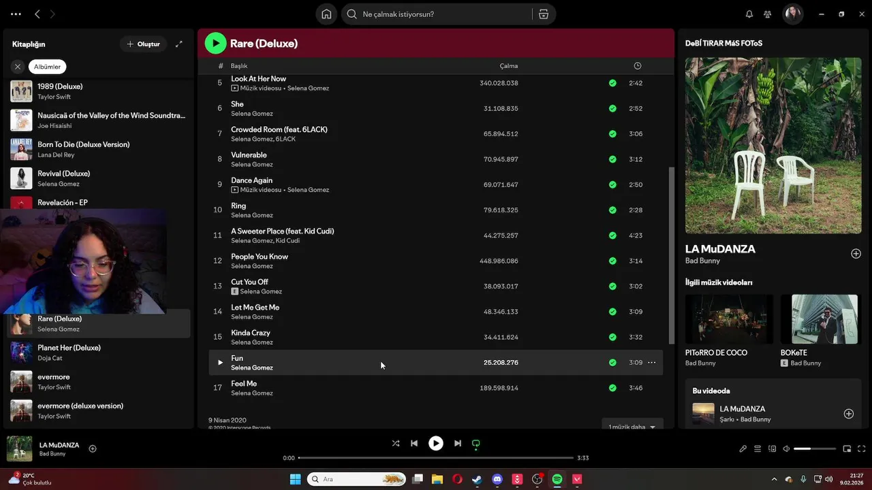Viewport: 872px width, 490px height.
Task: Open the queue icon
Action: coord(758,449)
